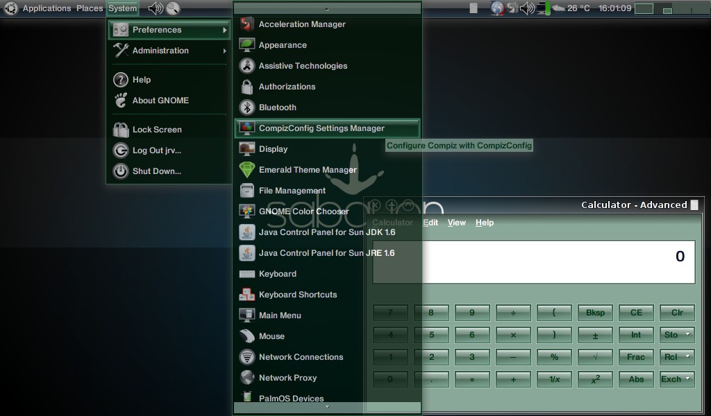Open the Appearance preferences icon
The image size is (711, 416).
tap(246, 45)
